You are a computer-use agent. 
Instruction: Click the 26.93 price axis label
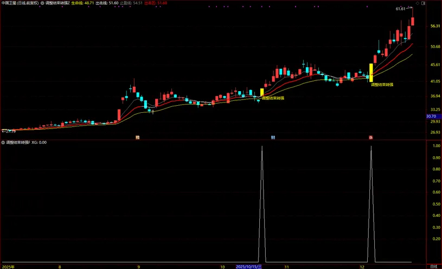pos(435,132)
